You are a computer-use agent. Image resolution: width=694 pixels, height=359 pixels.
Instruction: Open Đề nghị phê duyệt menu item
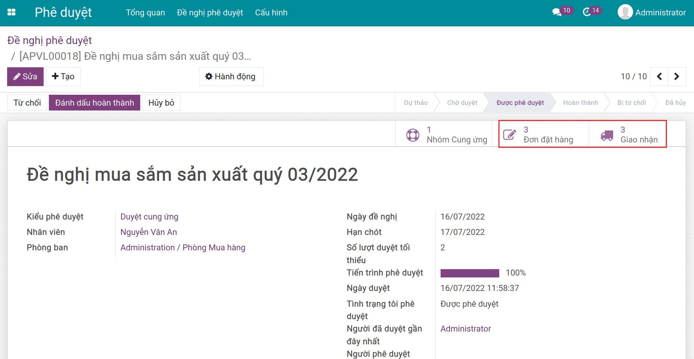point(210,12)
